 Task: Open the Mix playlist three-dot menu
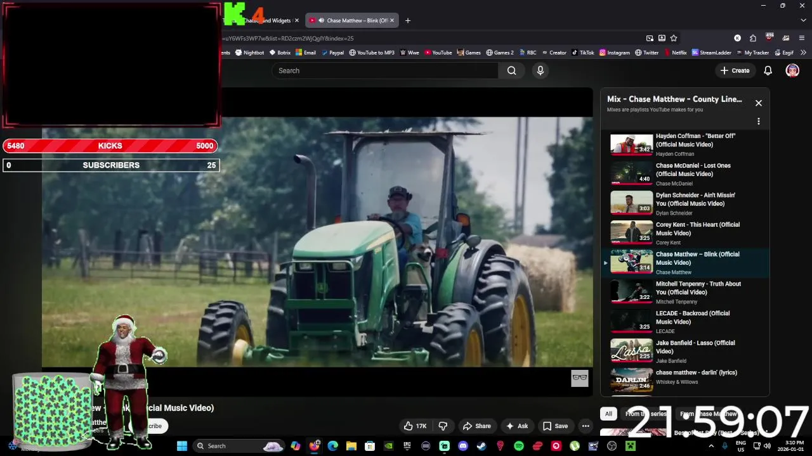(758, 121)
